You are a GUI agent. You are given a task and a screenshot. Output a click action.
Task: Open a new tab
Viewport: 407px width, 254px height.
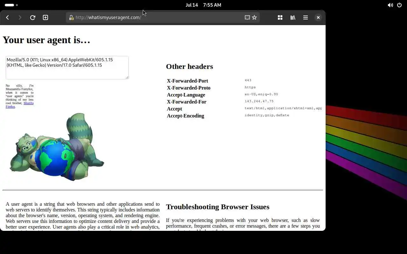[x=45, y=17]
